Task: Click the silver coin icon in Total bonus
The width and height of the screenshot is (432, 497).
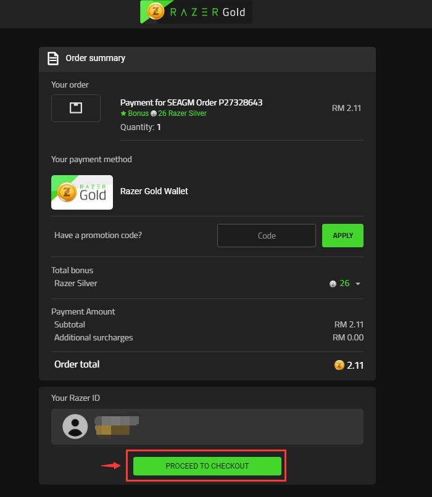Action: [333, 284]
